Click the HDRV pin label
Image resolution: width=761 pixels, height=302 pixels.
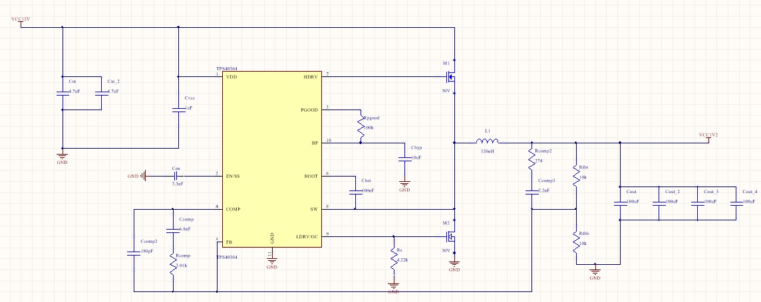pyautogui.click(x=311, y=77)
